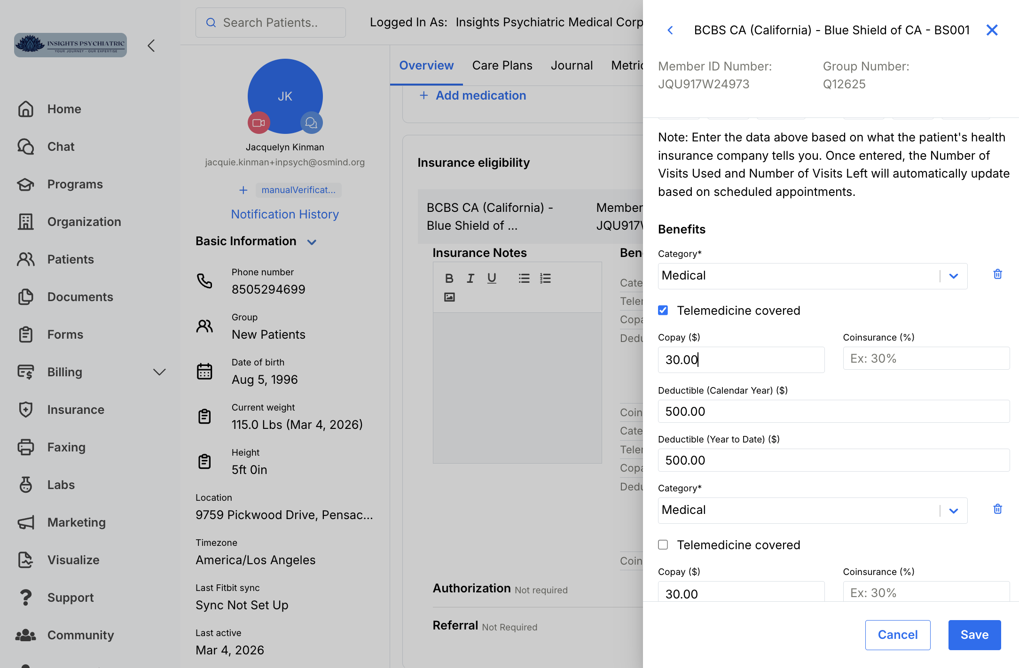This screenshot has width=1019, height=668.
Task: Click Deductible (Calendar Year) field
Action: [x=834, y=412]
